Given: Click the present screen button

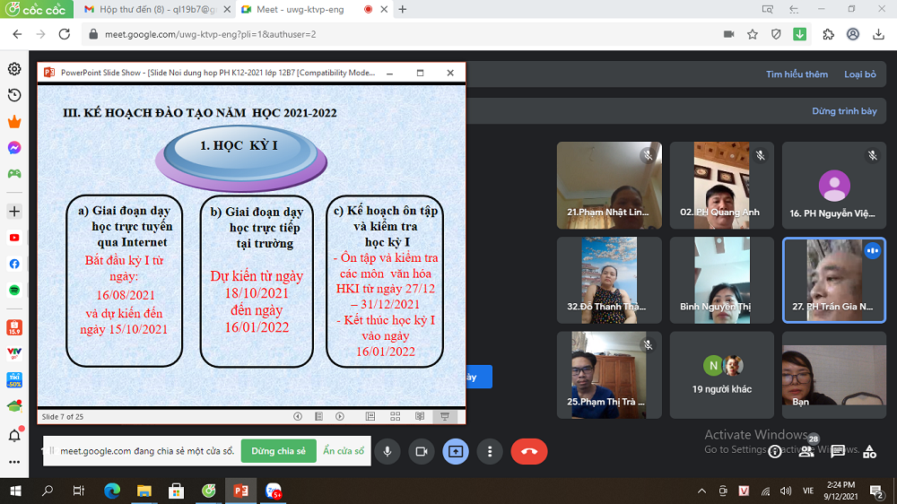Looking at the screenshot, I should (x=455, y=451).
